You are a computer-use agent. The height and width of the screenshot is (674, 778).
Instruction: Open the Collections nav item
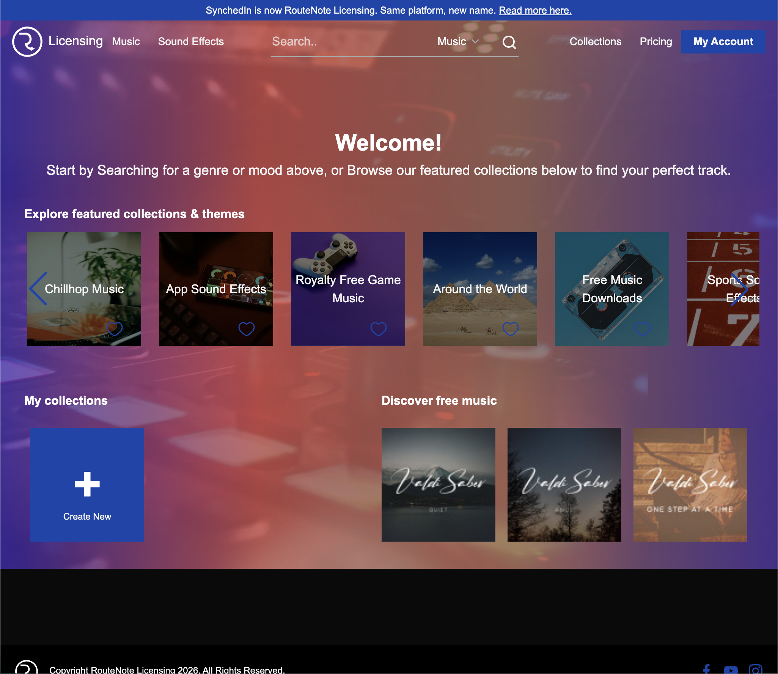coord(595,42)
